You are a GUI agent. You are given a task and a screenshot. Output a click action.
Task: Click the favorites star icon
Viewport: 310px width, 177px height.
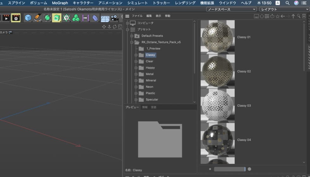pos(278,16)
